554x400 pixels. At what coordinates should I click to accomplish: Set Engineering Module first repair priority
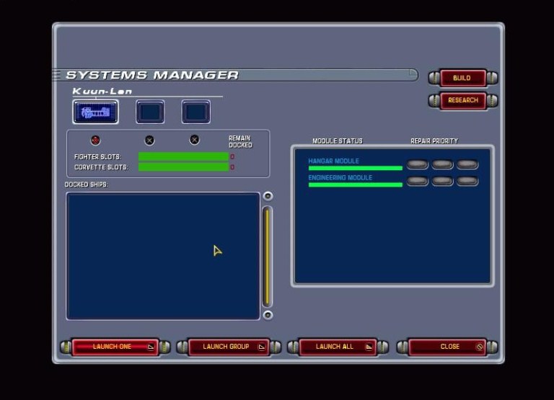[x=417, y=181]
